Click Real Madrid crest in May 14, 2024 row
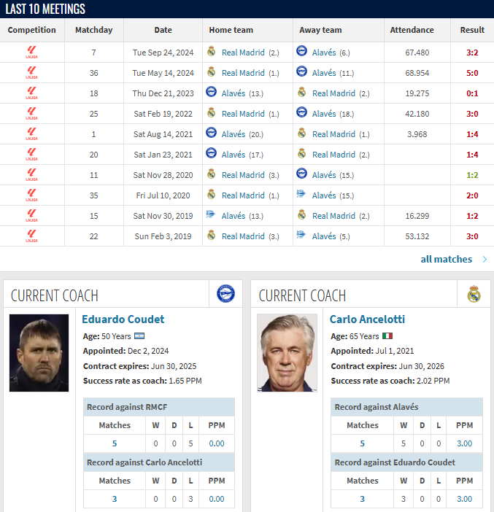The width and height of the screenshot is (494, 512). coord(212,71)
